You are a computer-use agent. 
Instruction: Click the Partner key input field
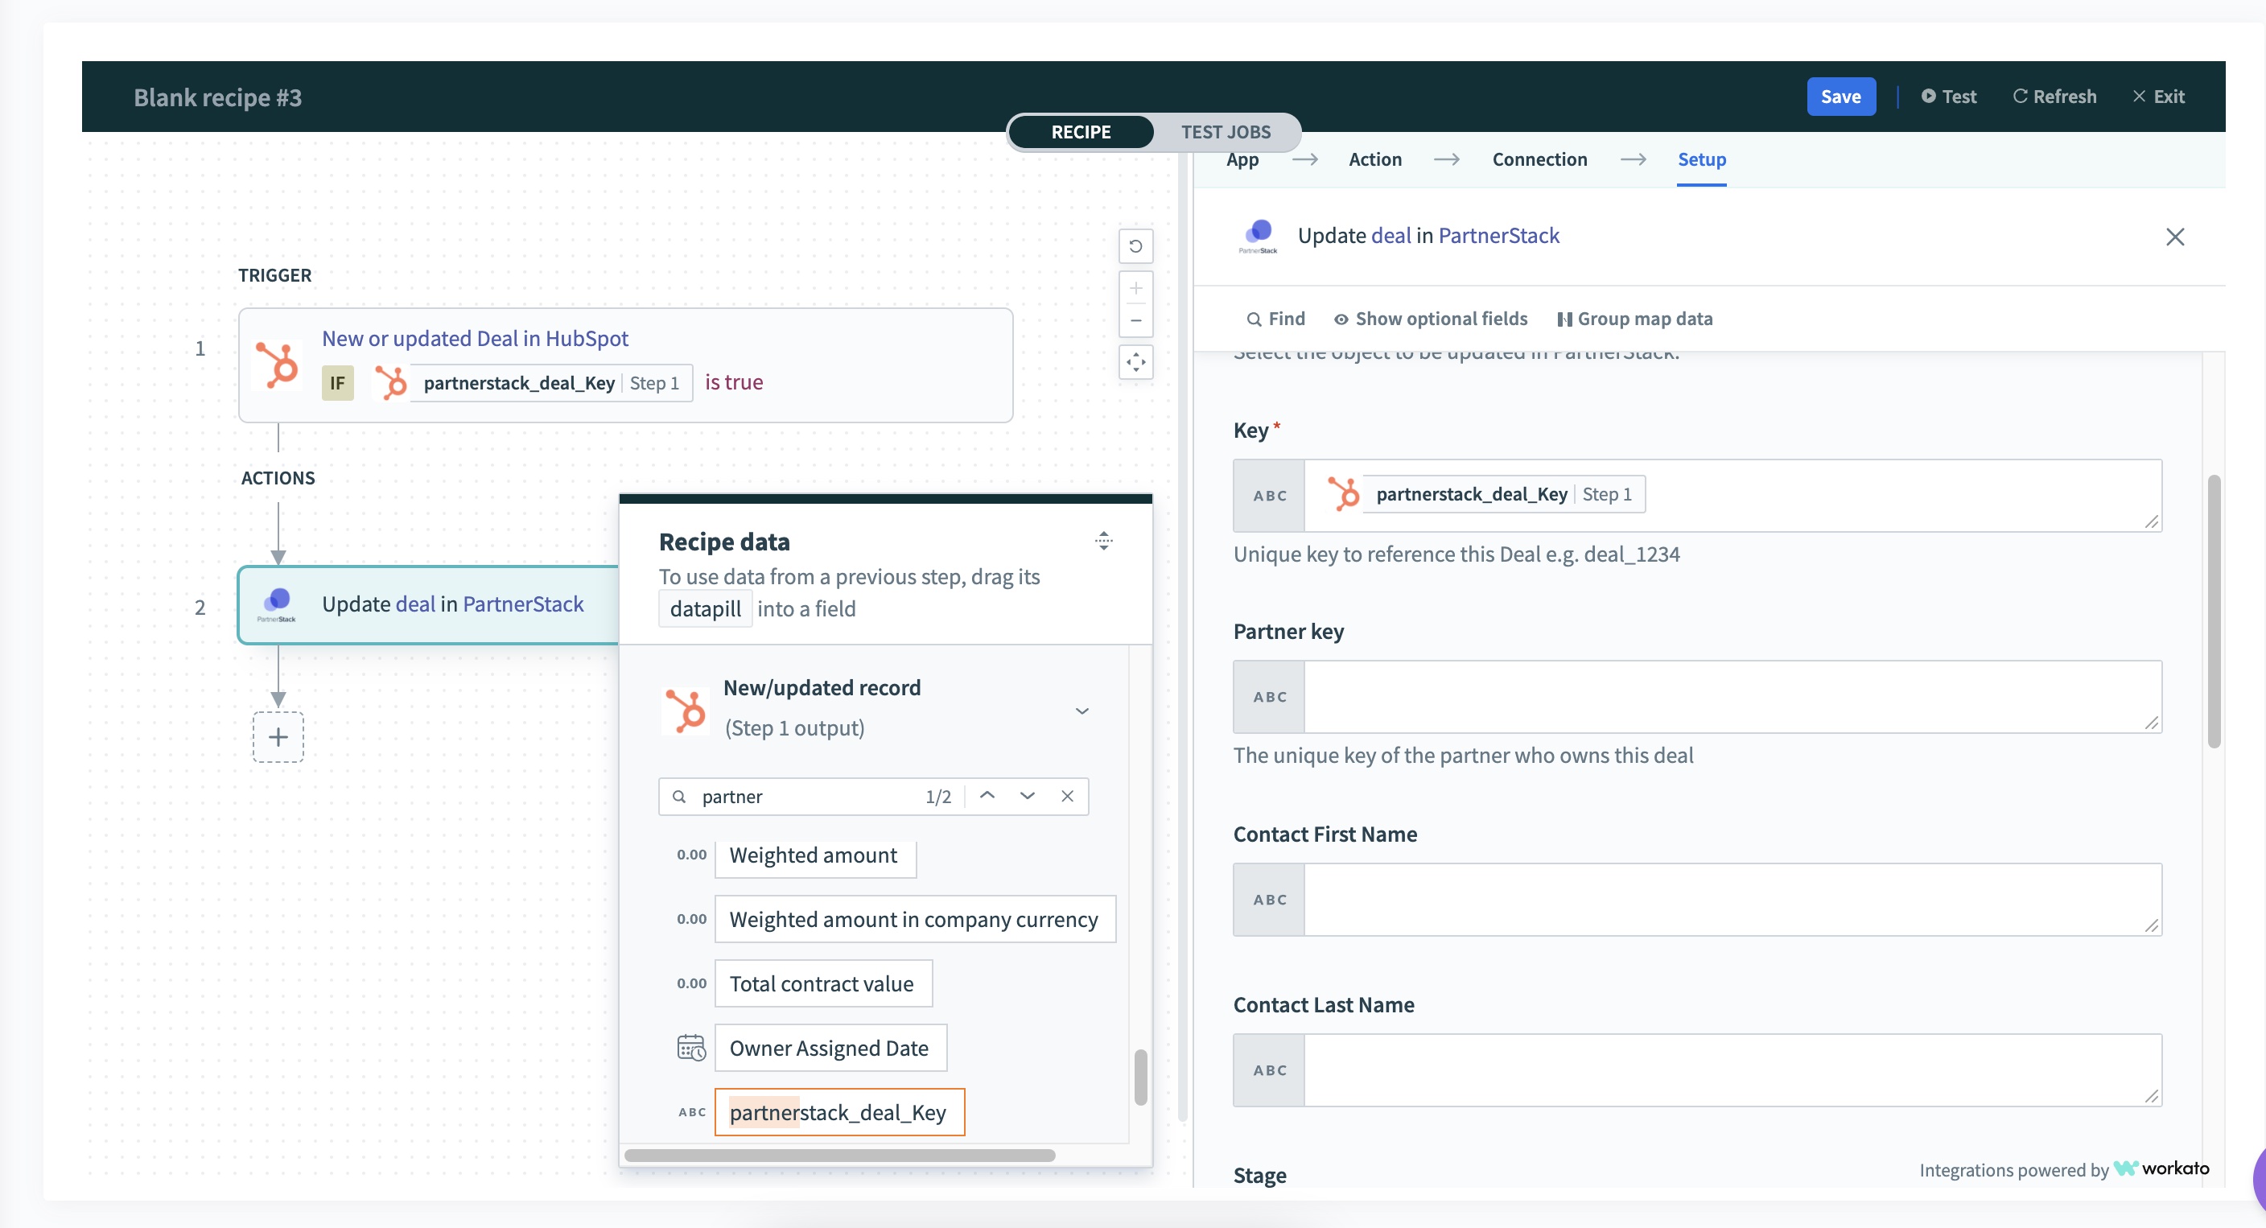[1732, 697]
